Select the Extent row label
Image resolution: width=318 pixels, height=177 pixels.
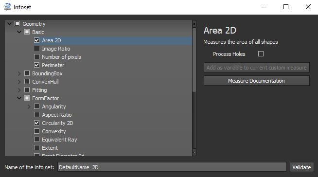pos(50,148)
